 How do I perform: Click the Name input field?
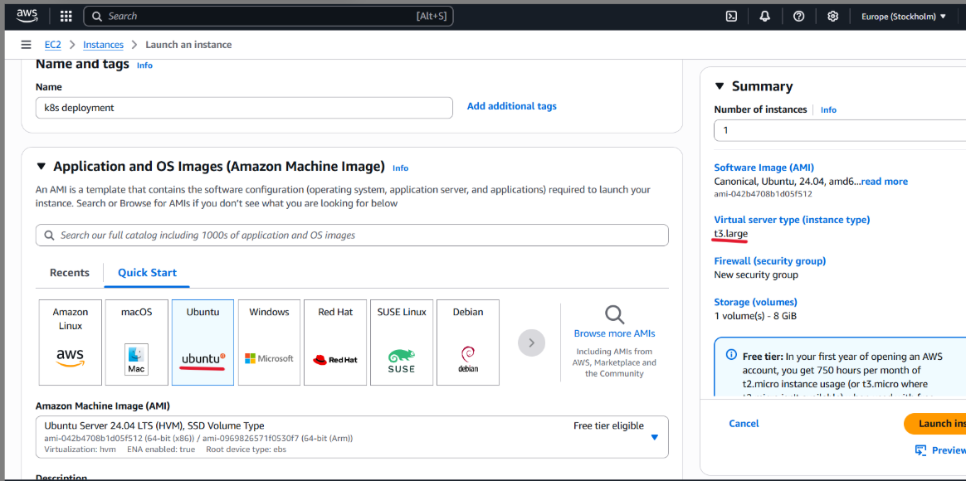click(x=243, y=107)
